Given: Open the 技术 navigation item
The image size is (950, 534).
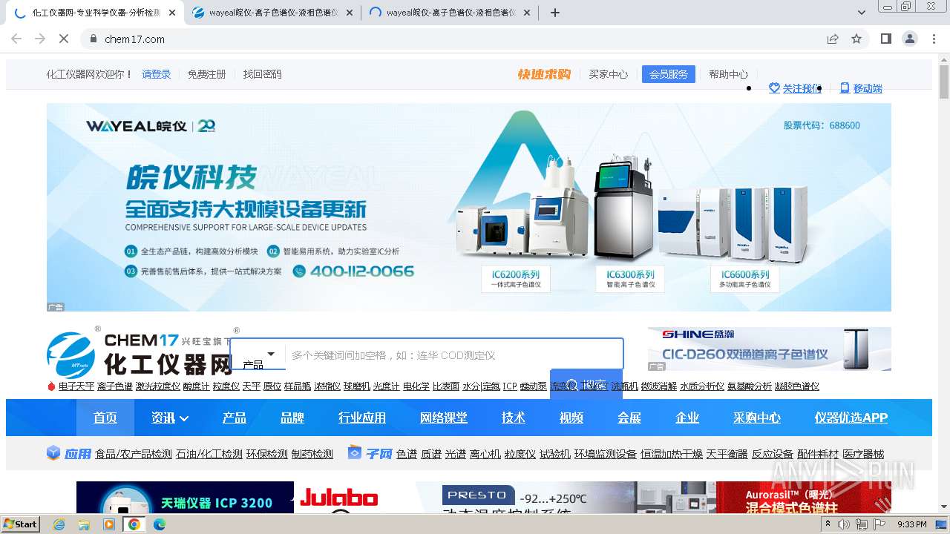Looking at the screenshot, I should (x=514, y=418).
